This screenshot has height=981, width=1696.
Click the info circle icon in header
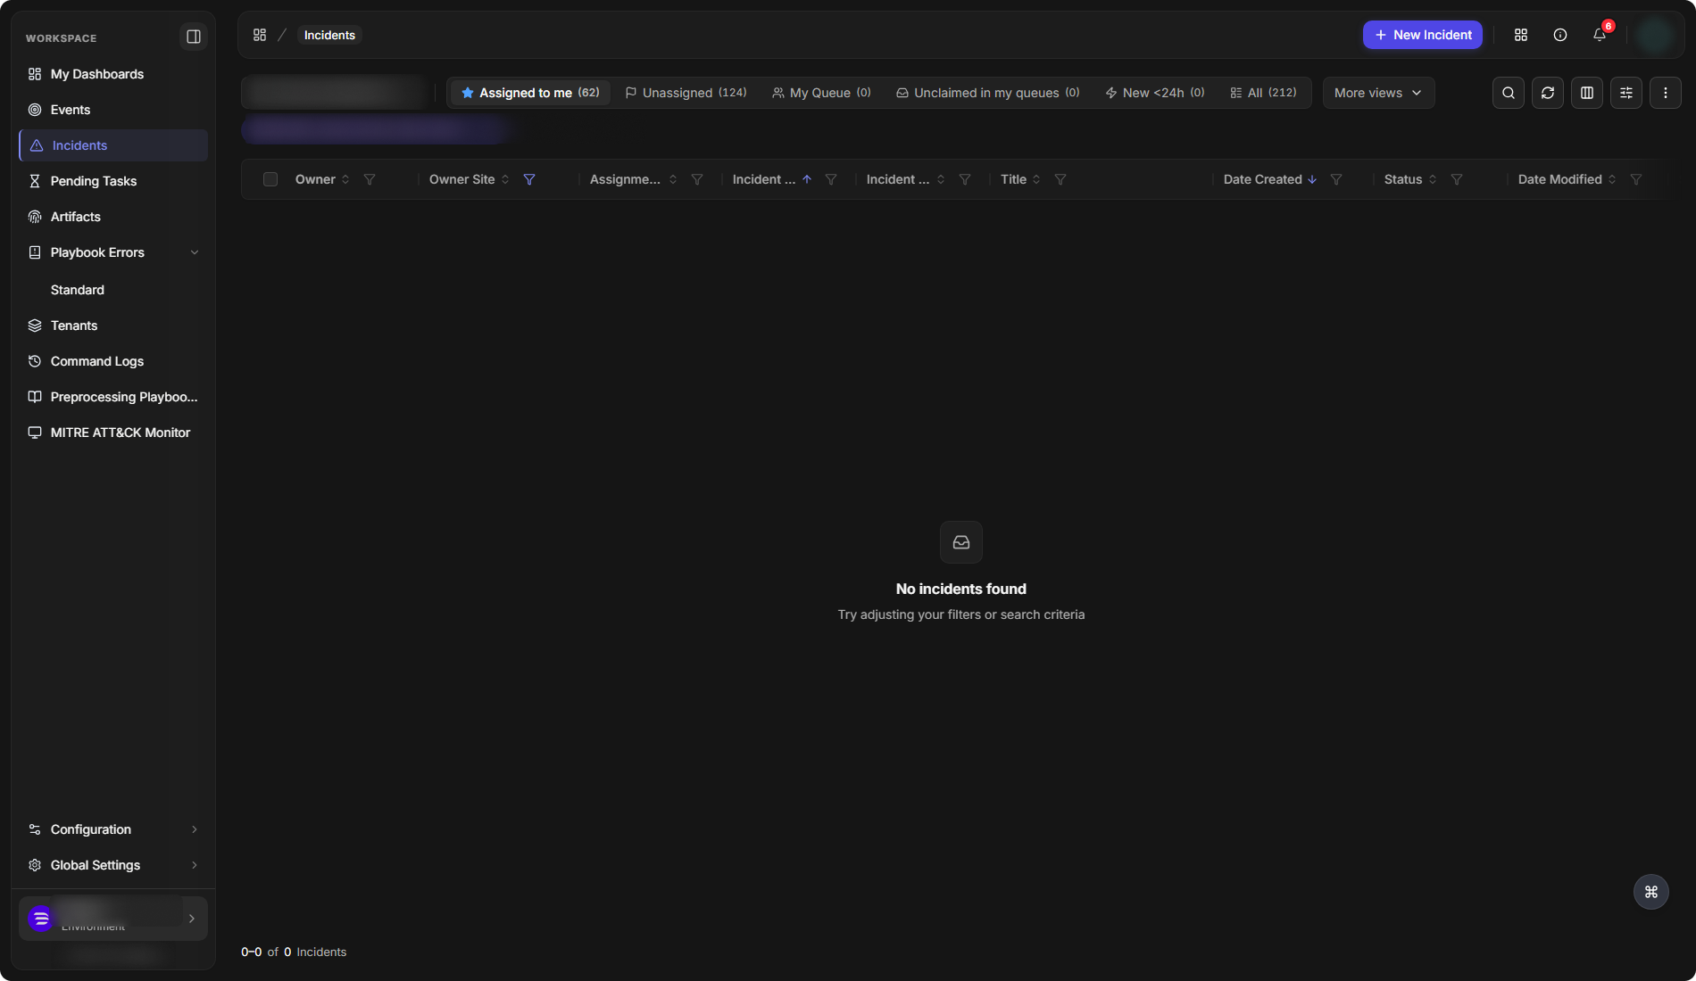tap(1559, 35)
